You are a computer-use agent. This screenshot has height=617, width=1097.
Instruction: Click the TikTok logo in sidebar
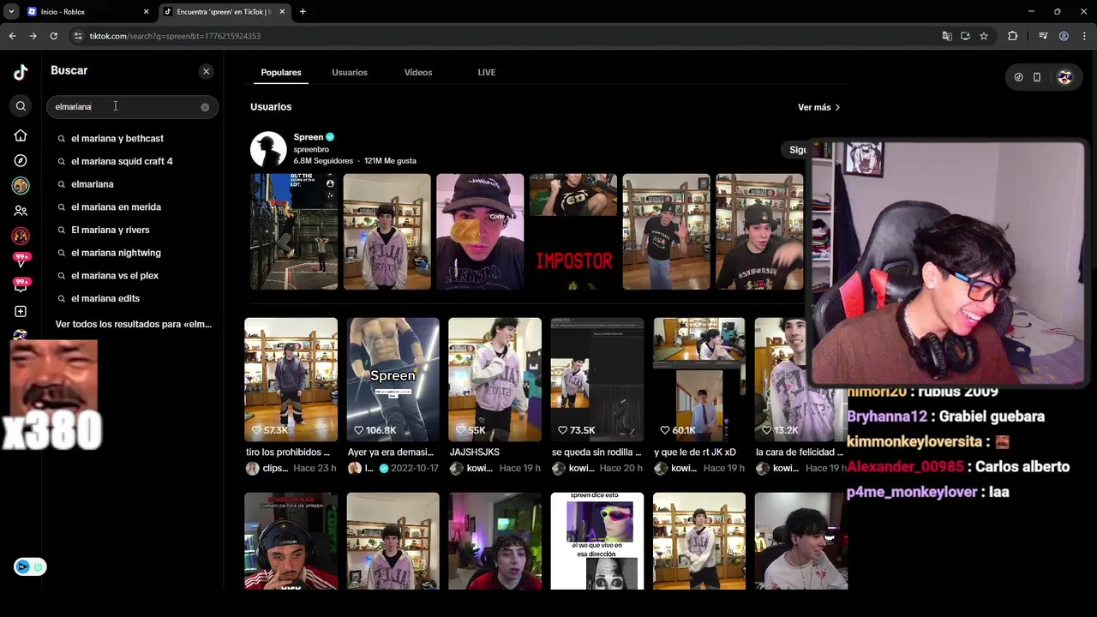pyautogui.click(x=21, y=72)
